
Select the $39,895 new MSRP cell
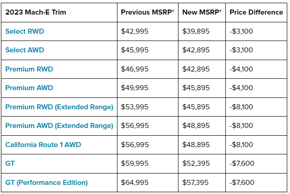196,31
